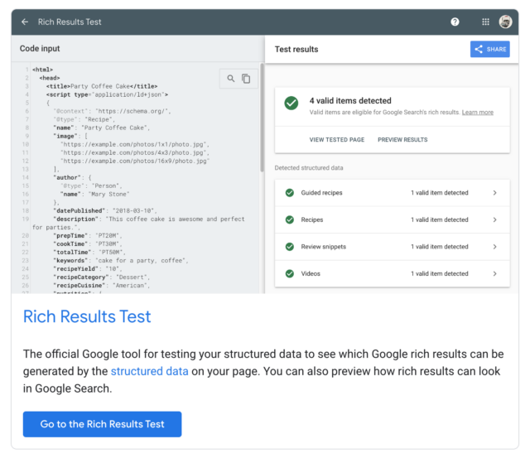Click the Recipes green check icon
Screen dimensions: 530x458
click(290, 219)
